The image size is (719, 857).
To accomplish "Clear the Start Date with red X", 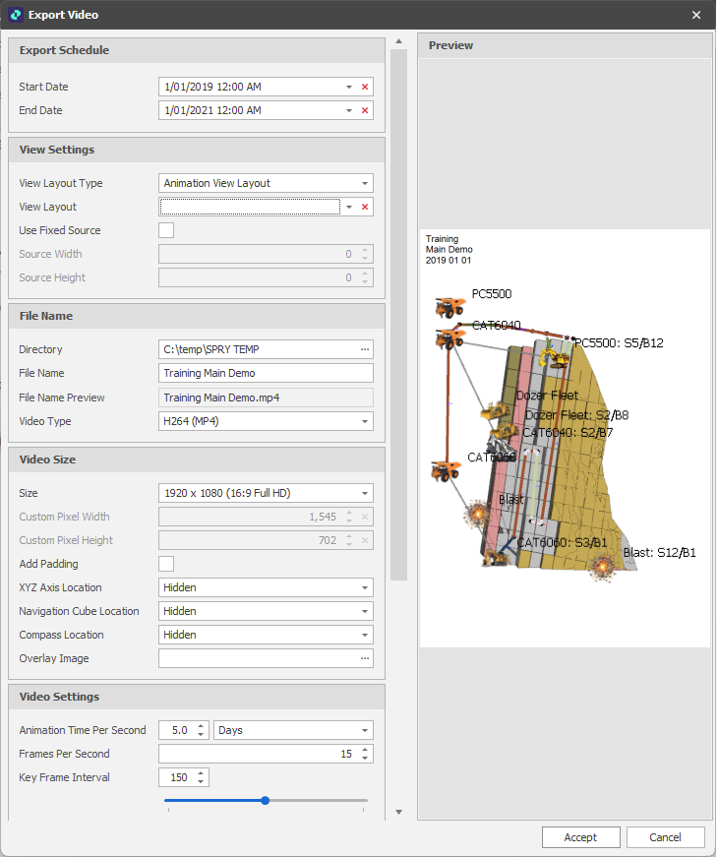I will (365, 87).
